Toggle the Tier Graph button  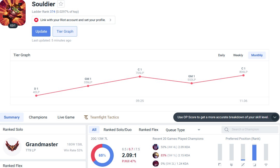pyautogui.click(x=65, y=31)
